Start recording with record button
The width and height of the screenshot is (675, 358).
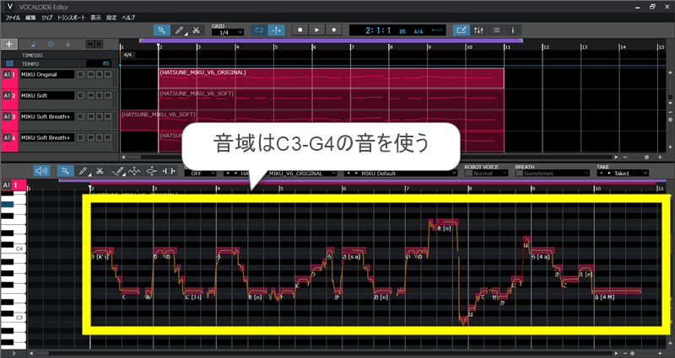click(333, 30)
